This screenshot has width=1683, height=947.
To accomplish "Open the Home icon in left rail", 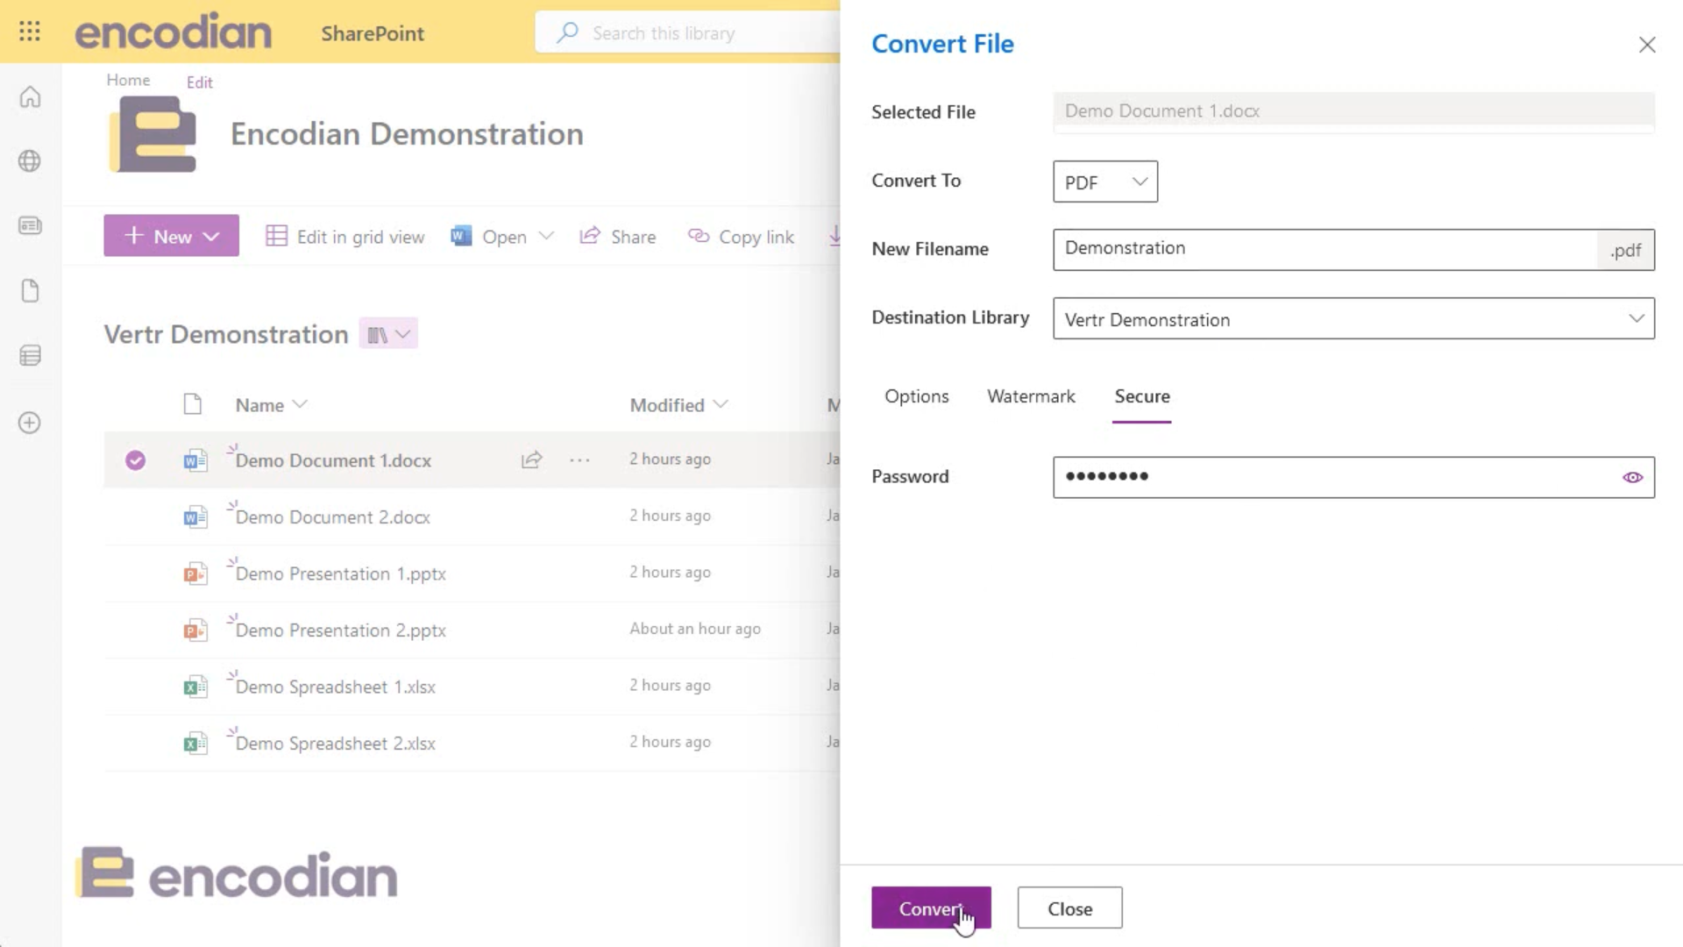I will click(30, 96).
